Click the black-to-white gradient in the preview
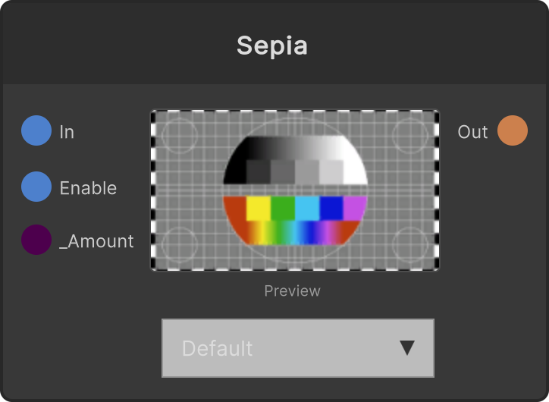Screen dimensions: 549x402 [295, 148]
